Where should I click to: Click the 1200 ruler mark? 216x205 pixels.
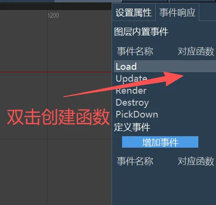tap(53, 15)
